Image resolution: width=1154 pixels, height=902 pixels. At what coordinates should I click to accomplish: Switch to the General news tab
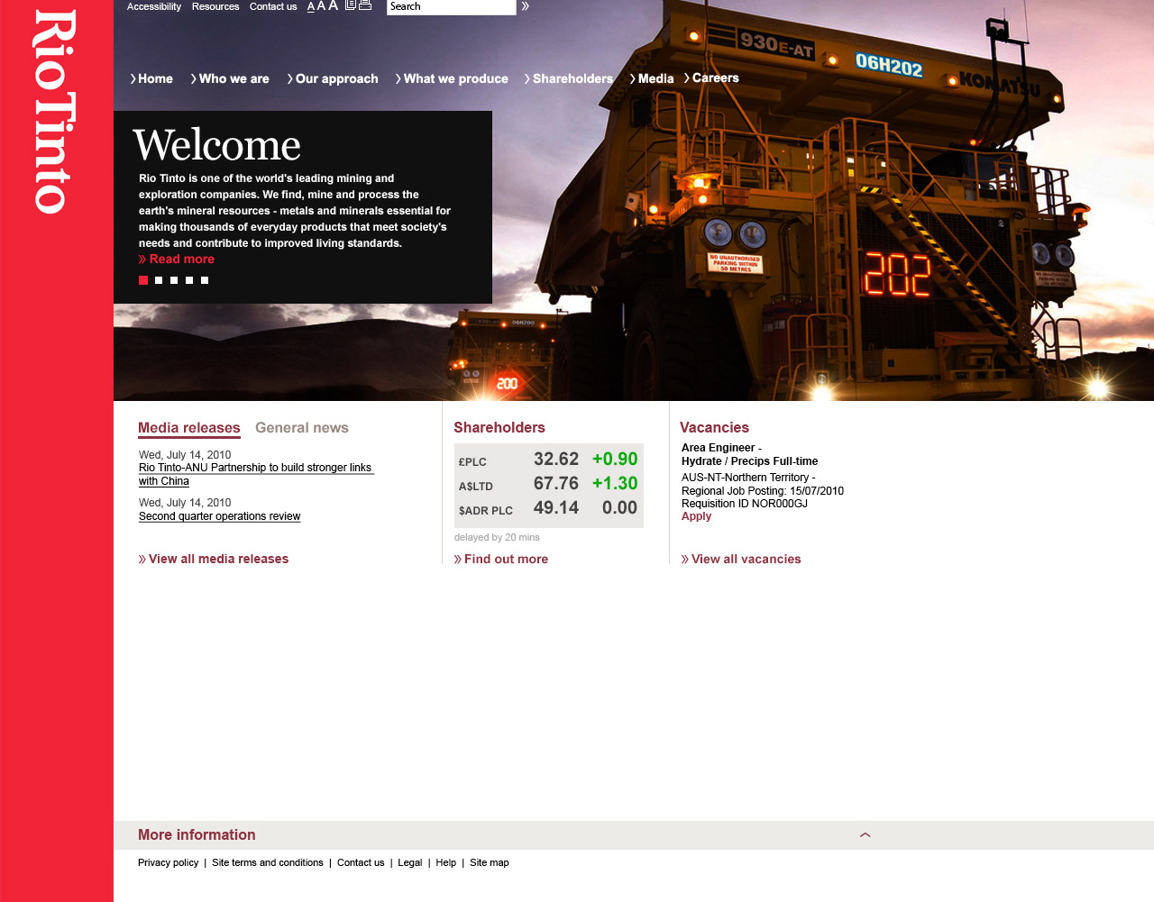click(302, 428)
